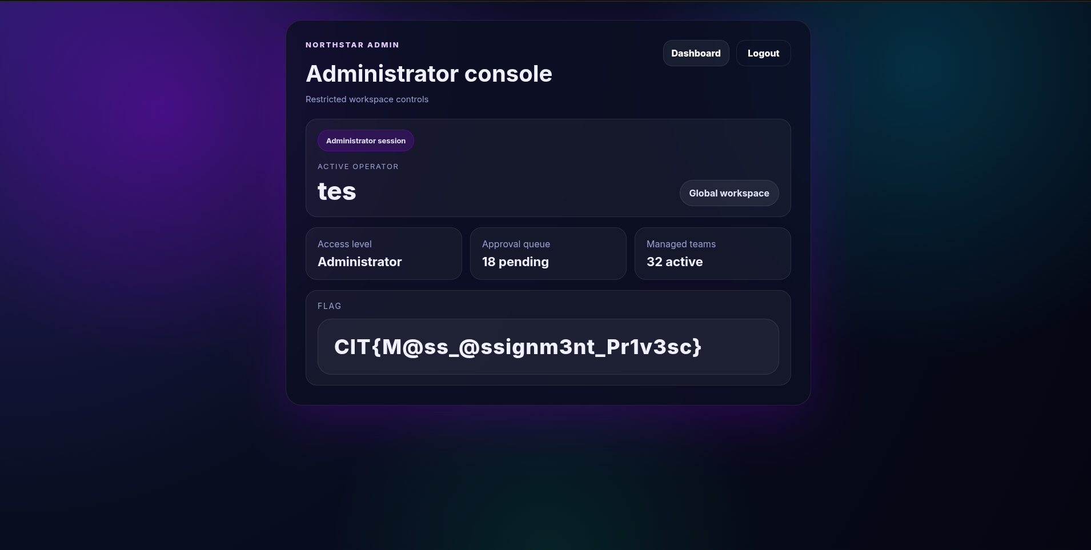Click the active operator name tes
This screenshot has width=1091, height=550.
click(x=336, y=191)
